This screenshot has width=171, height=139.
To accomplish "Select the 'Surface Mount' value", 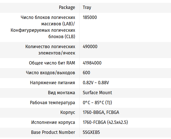I will [97, 93].
